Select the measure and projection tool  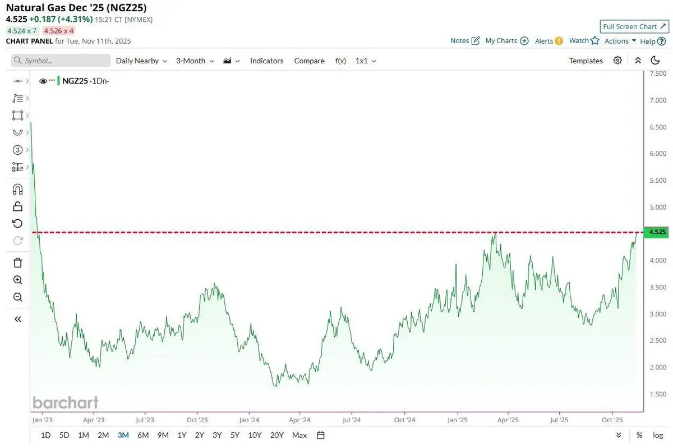pos(17,167)
